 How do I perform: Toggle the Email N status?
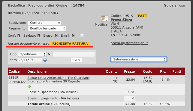tap(73, 35)
